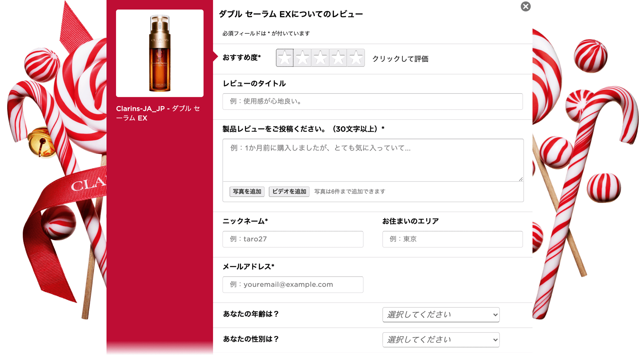This screenshot has width=639, height=355.
Task: Click the text 写真は6件まで追加できます
Action: [350, 192]
